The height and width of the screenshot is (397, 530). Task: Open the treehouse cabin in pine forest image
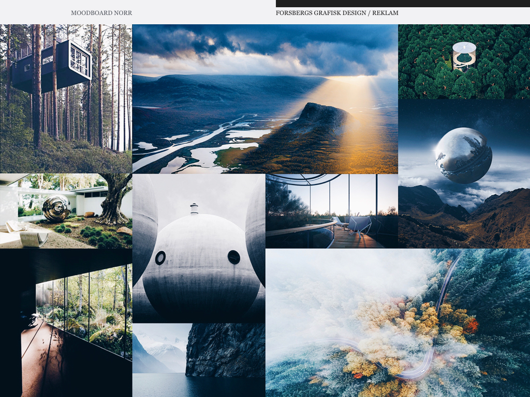(66, 99)
